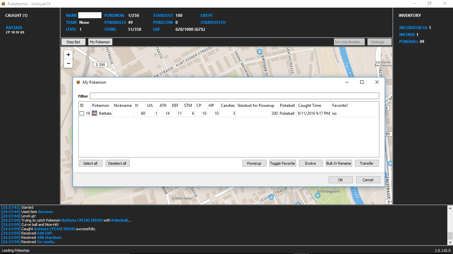The height and width of the screenshot is (254, 453).
Task: Click the Rattata name cell in table
Action: coord(105,113)
